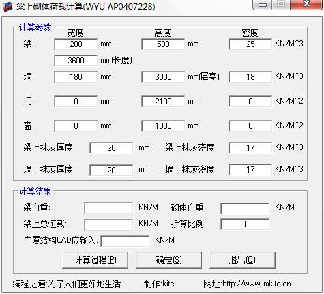This screenshot has width=324, height=294.
Task: Select the 墙 density field showing 18
Action: [250, 77]
